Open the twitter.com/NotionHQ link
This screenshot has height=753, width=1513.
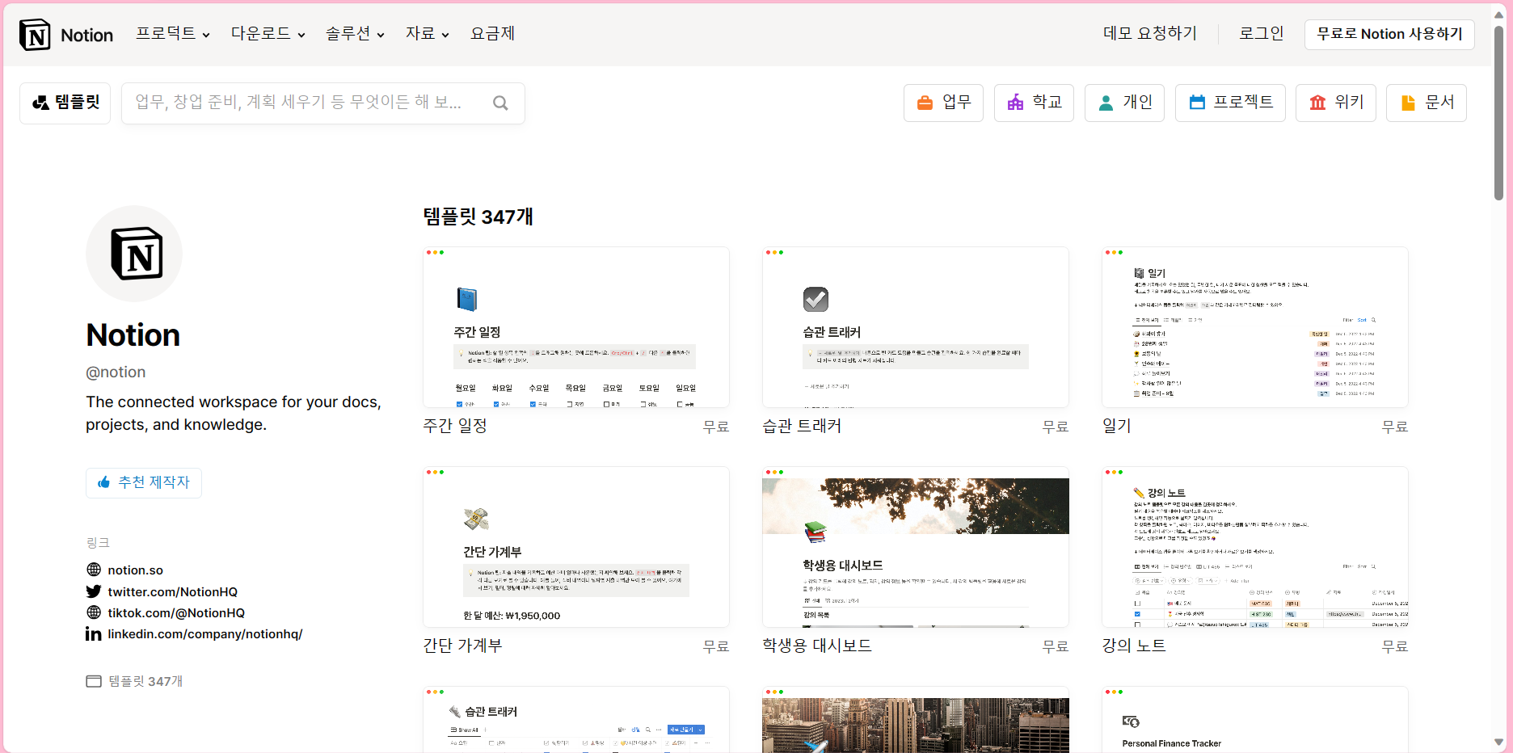tap(173, 591)
